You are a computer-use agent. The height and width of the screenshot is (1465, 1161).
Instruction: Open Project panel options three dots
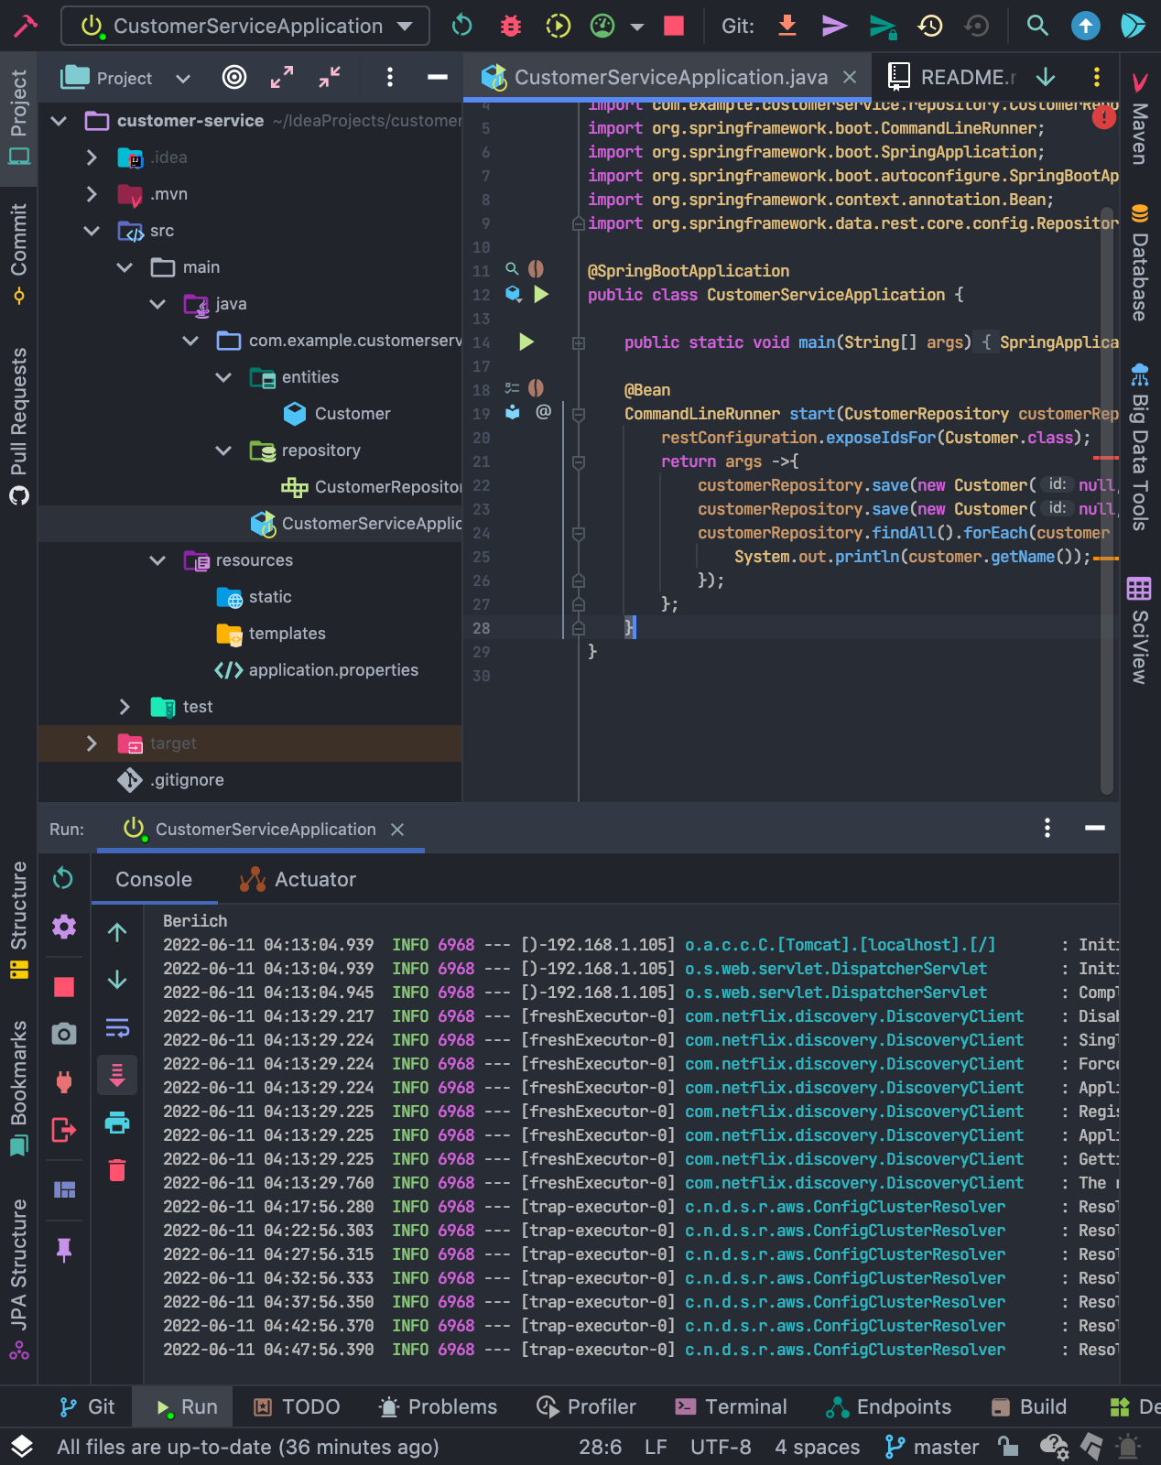point(390,78)
